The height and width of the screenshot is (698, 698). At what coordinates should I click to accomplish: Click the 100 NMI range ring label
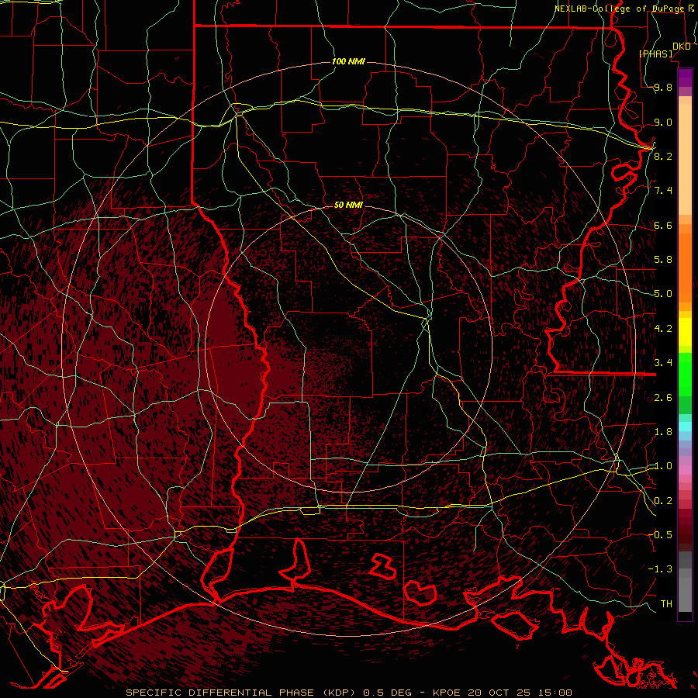(348, 61)
